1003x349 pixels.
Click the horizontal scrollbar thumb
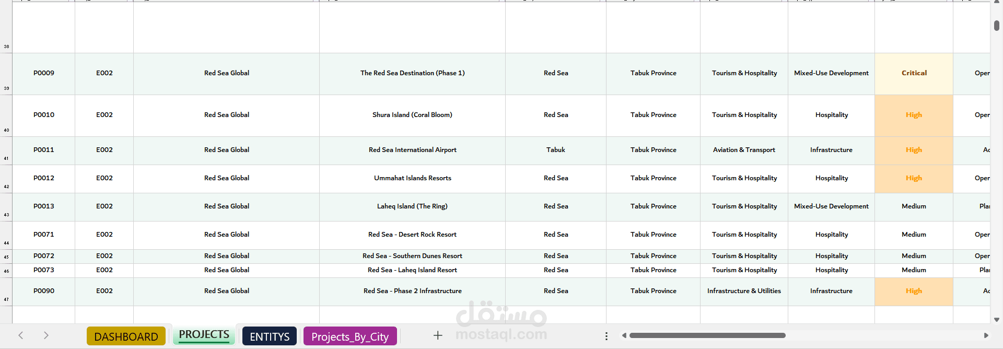pos(707,335)
